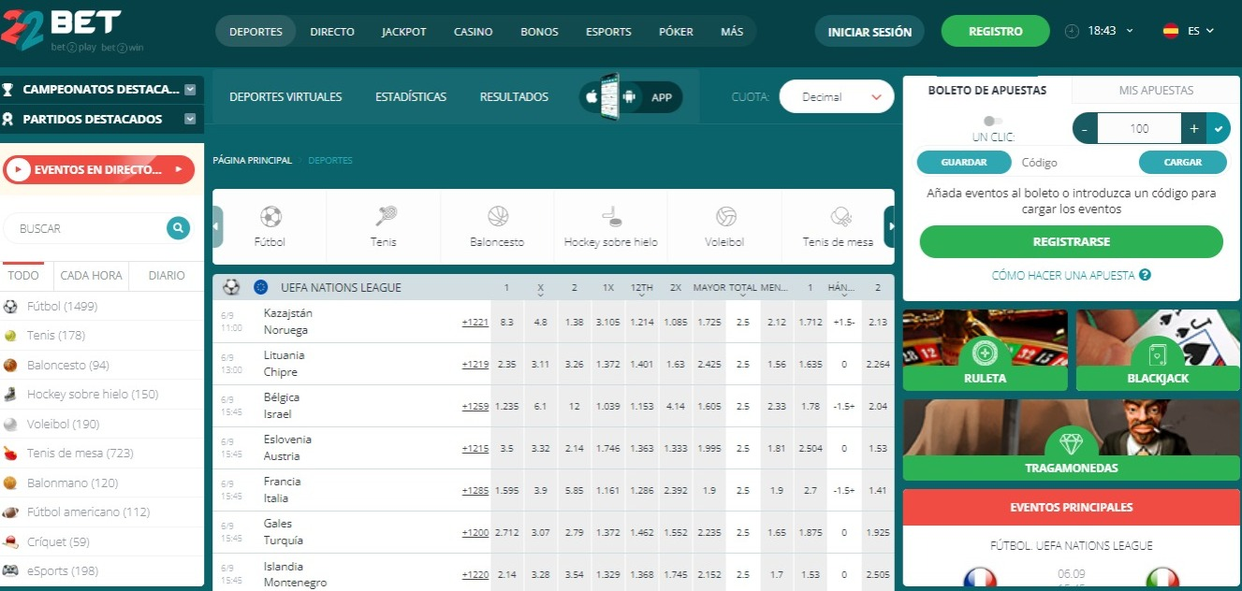1242x591 pixels.
Task: Click the trophy icon of Campeonatos Destacados
Action: click(8, 90)
